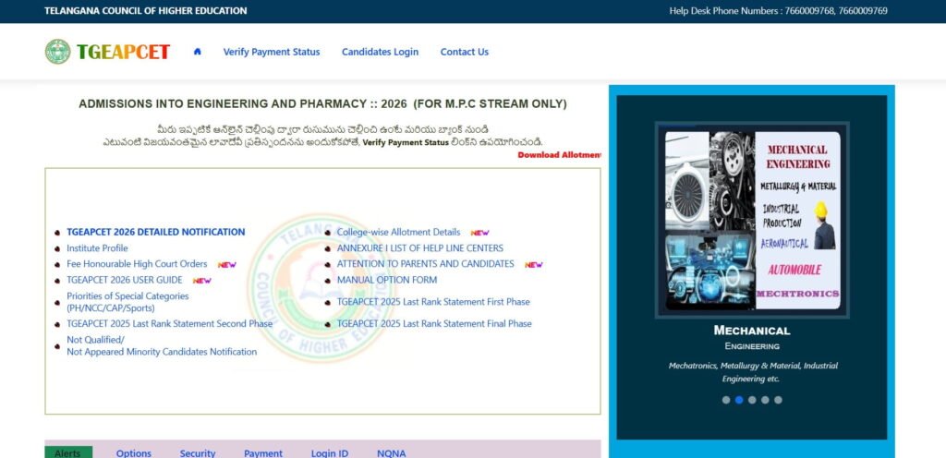Open the TGEAPCET 2026 User Guide link

(x=125, y=280)
